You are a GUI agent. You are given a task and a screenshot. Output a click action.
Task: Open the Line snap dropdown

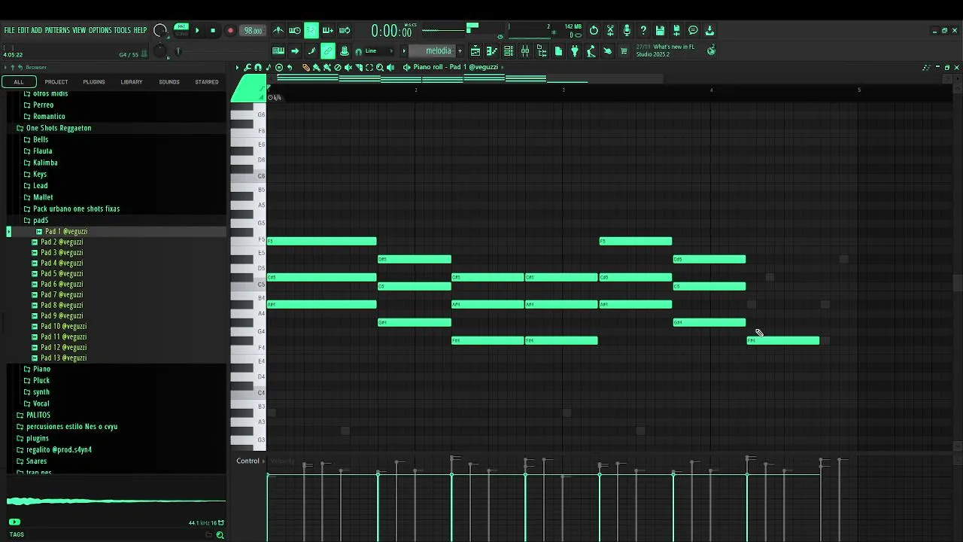(x=378, y=51)
